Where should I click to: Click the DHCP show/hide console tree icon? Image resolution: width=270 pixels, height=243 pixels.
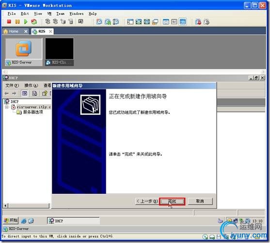(24, 93)
